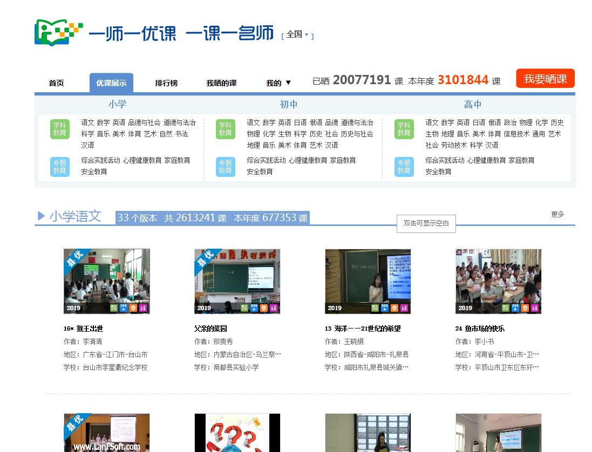The width and height of the screenshot is (592, 452).
Task: Select the 专题教育 badge in 高中 column
Action: point(405,166)
